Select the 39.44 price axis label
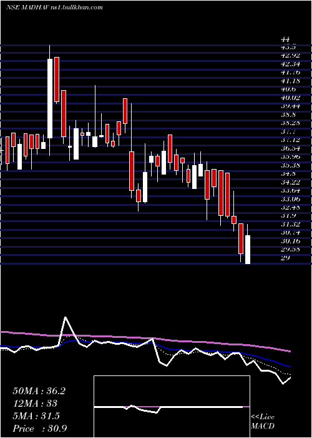The image size is (312, 438). click(290, 106)
